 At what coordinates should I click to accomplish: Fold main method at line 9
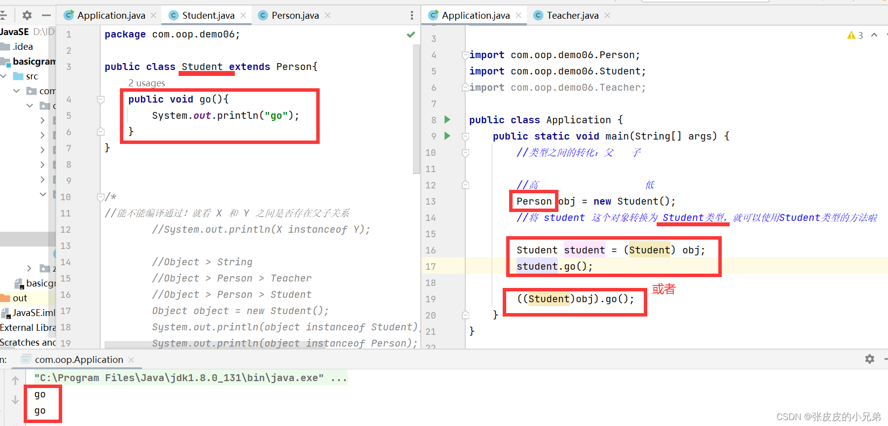[465, 136]
